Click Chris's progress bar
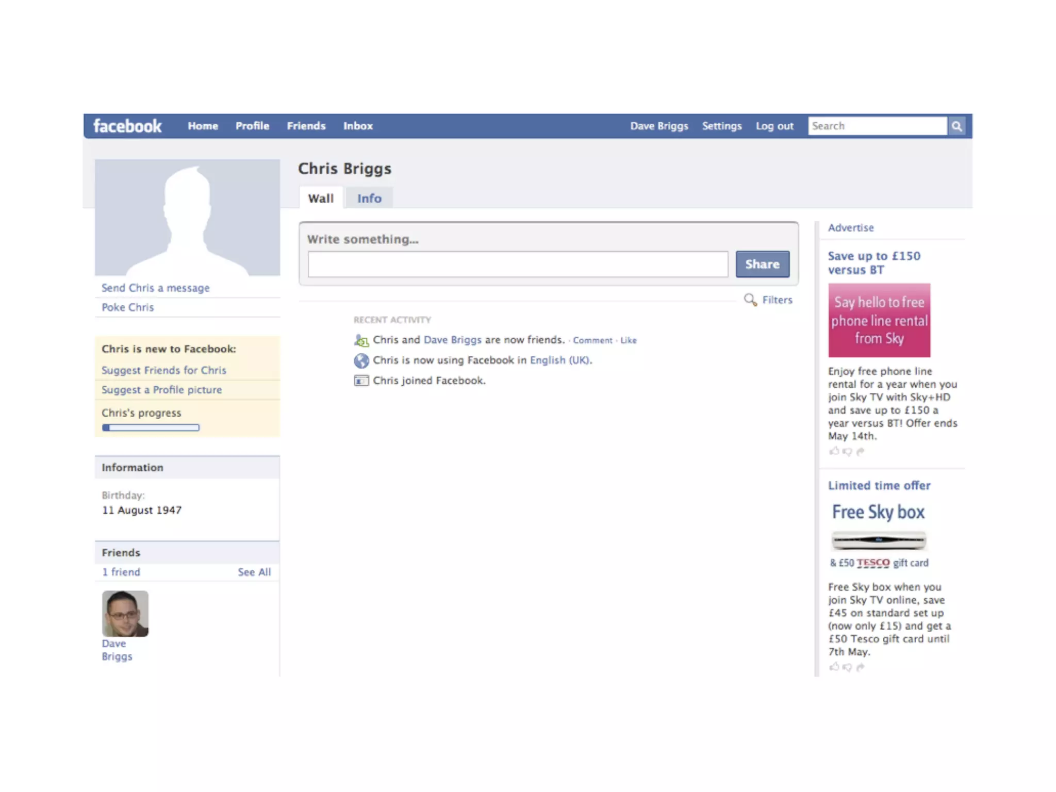This screenshot has height=792, width=1056. pos(151,427)
